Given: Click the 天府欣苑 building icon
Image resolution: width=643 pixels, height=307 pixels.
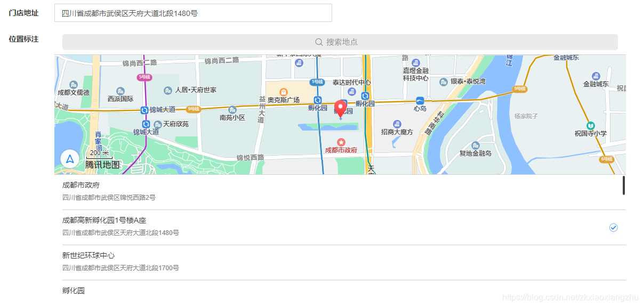Looking at the screenshot, I should (157, 124).
